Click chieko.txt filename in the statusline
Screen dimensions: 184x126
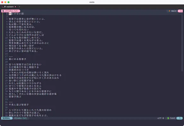tap(20, 118)
